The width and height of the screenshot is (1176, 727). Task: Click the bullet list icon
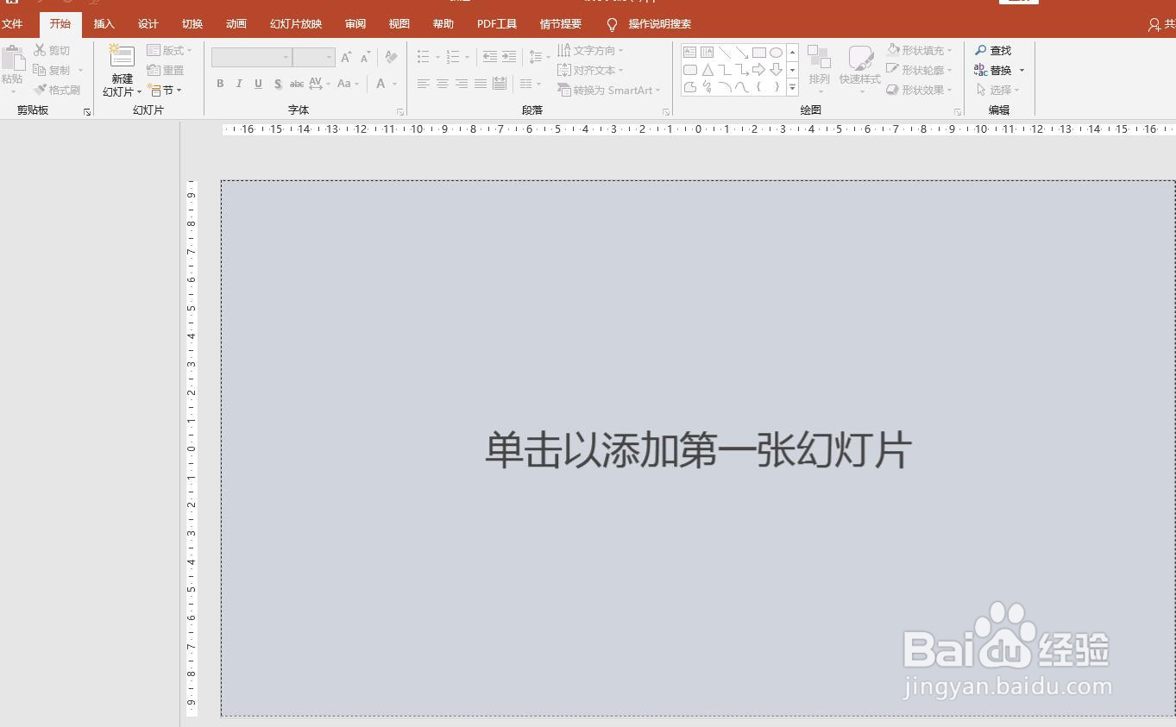click(x=423, y=57)
